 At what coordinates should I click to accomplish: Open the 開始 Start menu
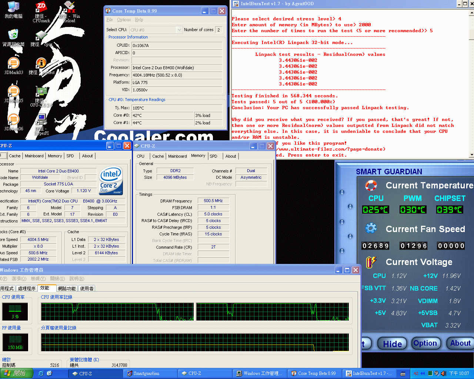[17, 373]
